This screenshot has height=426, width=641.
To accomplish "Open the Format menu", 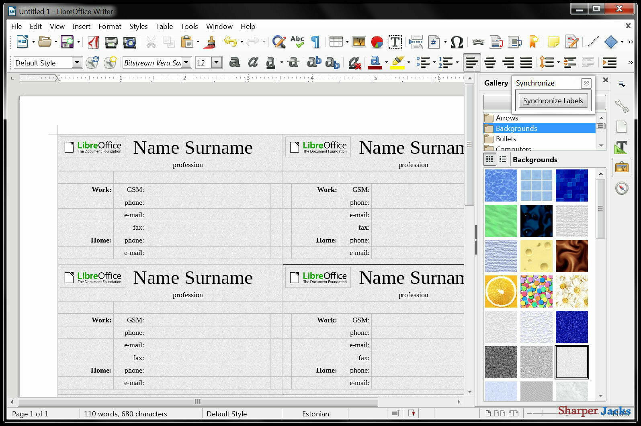I will [110, 26].
